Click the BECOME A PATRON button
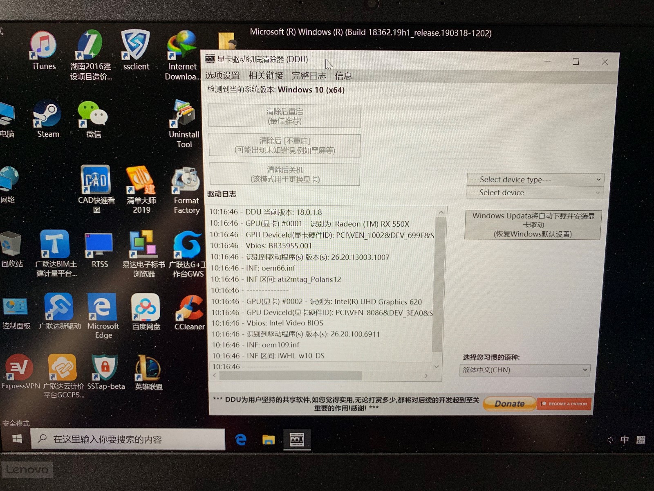The image size is (654, 491). [564, 404]
